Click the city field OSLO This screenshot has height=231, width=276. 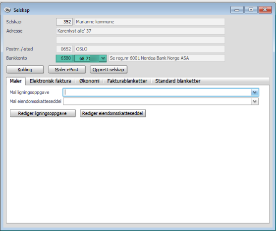[x=150, y=49]
